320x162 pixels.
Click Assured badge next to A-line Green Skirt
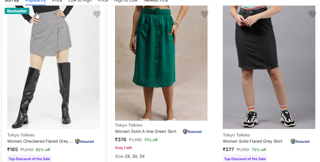192,131
